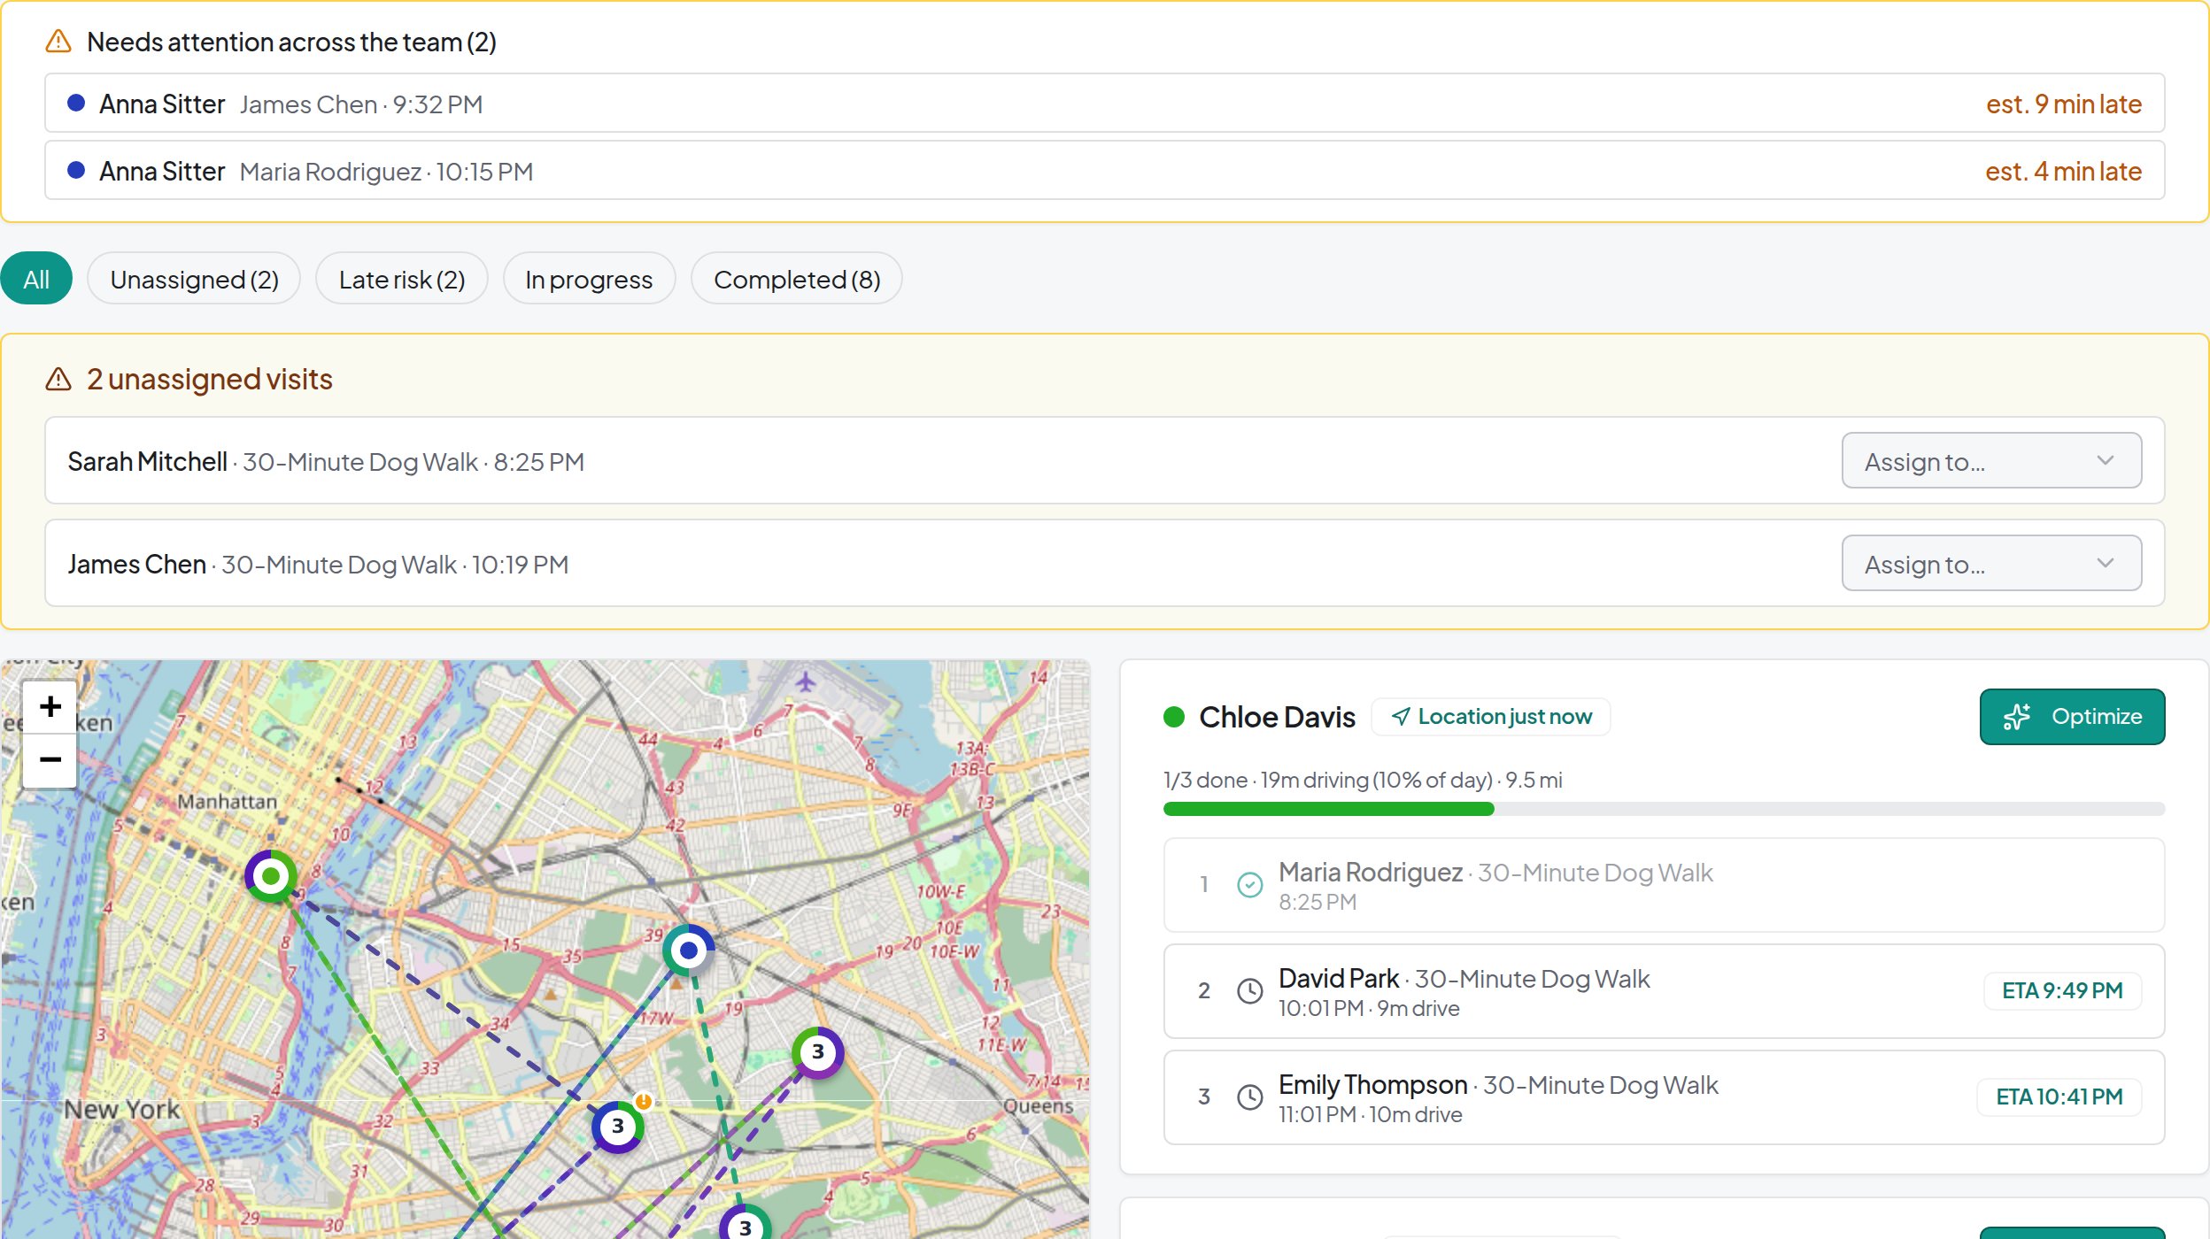Select the All filter chip
2210x1239 pixels.
pyautogui.click(x=36, y=279)
